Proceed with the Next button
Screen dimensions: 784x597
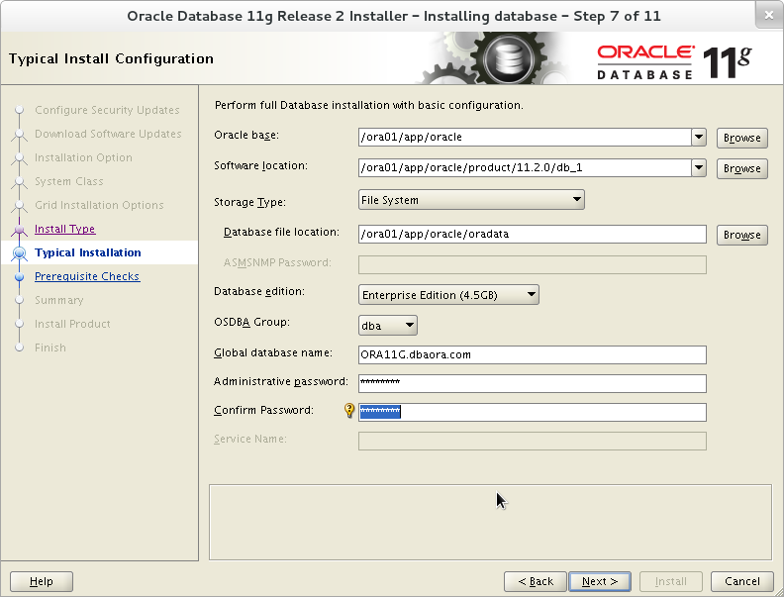[600, 581]
